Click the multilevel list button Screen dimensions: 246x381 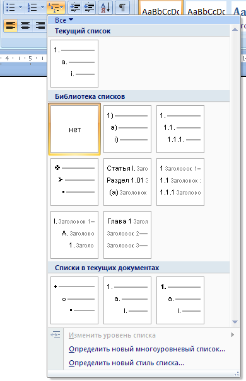point(56,8)
